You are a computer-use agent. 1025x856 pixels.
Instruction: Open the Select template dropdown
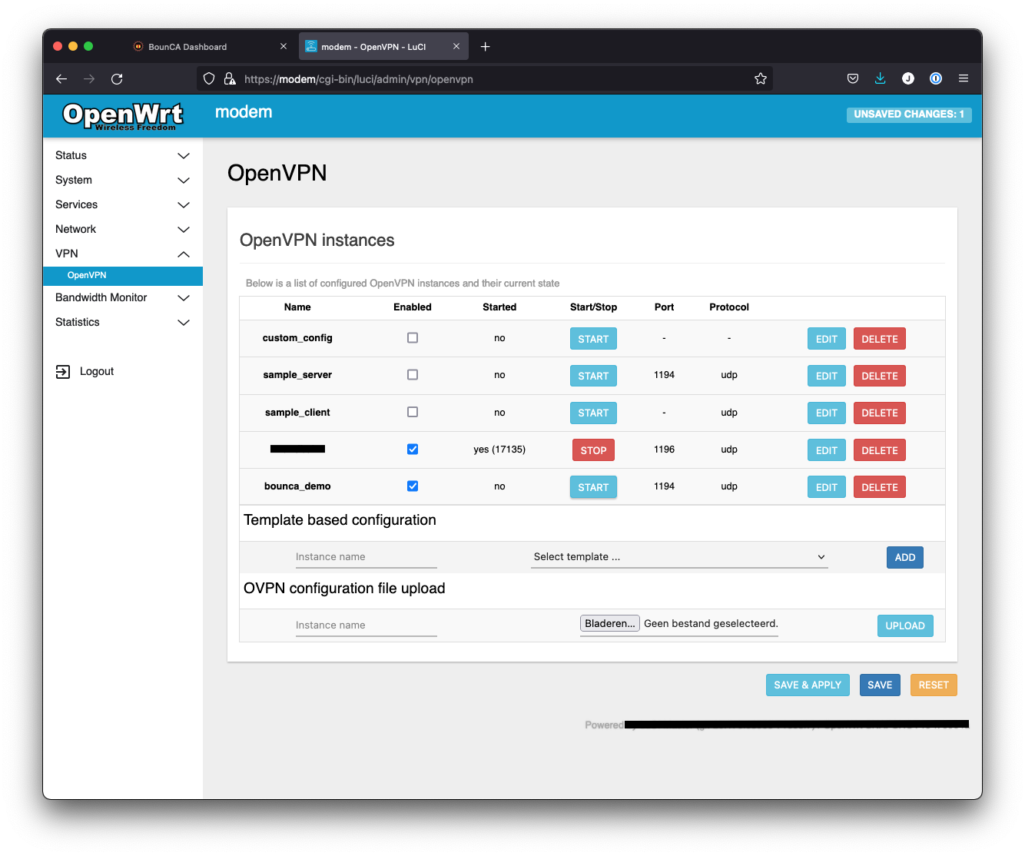(x=679, y=557)
